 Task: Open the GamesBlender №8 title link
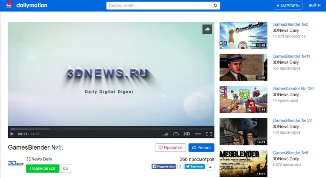290,153
